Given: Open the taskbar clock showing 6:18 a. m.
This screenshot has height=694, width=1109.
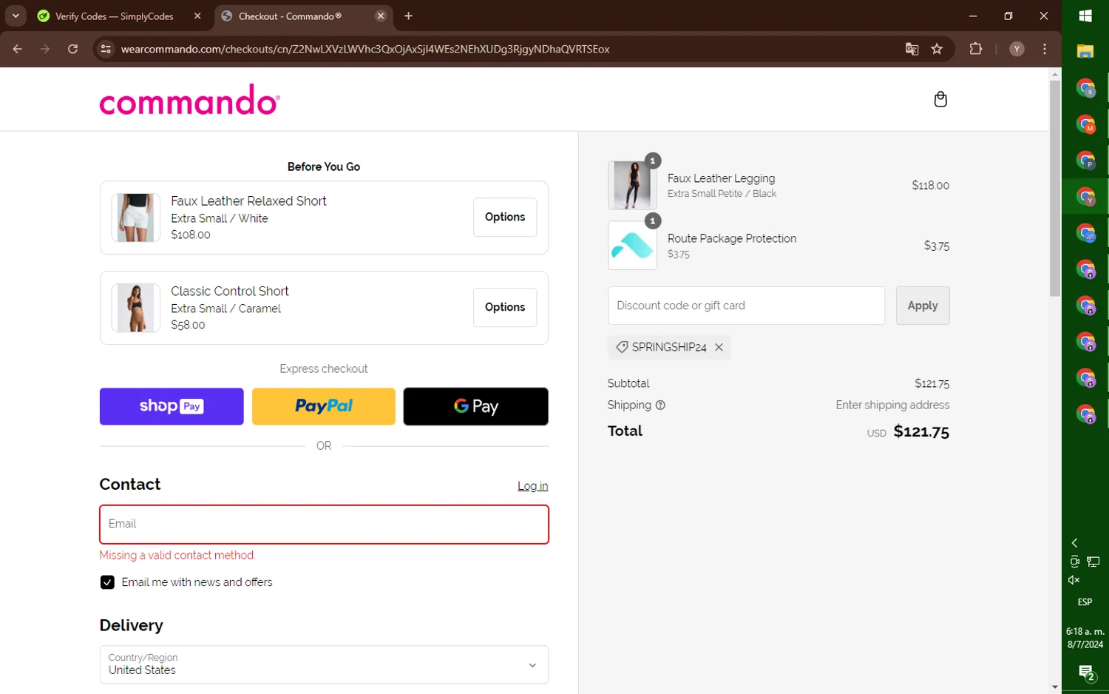Looking at the screenshot, I should point(1085,638).
